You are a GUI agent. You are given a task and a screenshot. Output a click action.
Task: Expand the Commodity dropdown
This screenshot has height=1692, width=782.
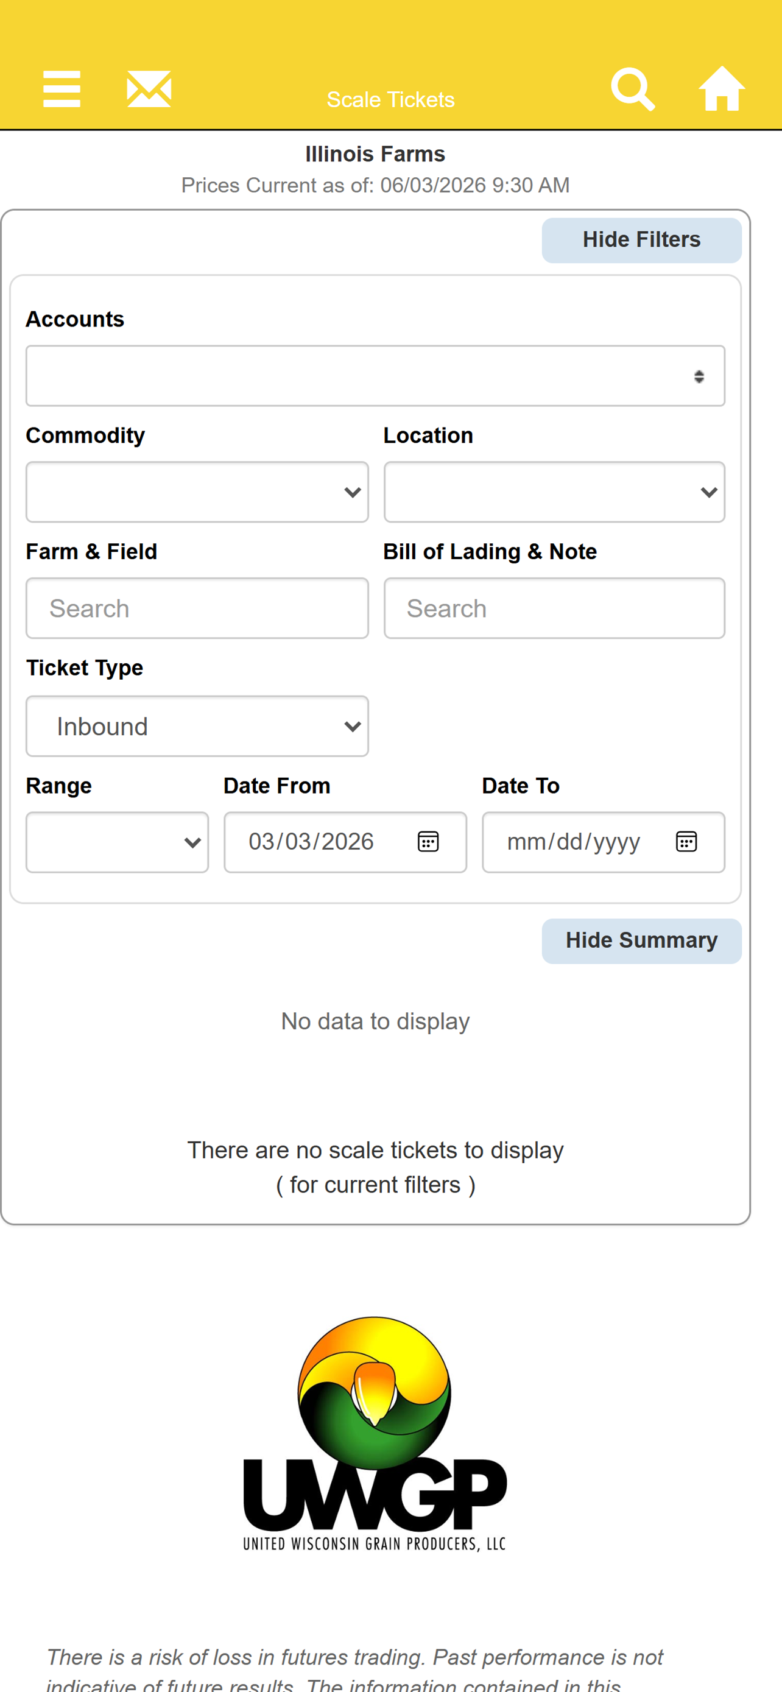[x=197, y=493]
